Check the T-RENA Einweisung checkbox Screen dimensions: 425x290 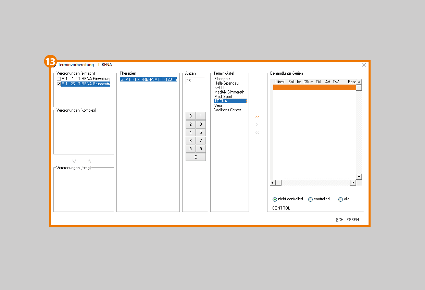(x=59, y=79)
